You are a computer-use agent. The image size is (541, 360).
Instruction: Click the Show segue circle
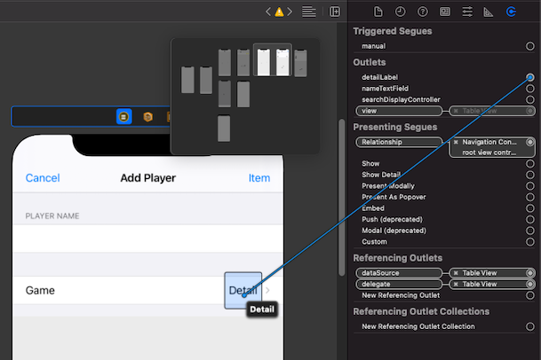[530, 163]
